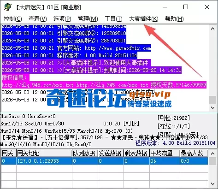Click the 引擎交流QQ群⑥ 122209510 line
The width and height of the screenshot is (218, 189).
[x=64, y=33]
